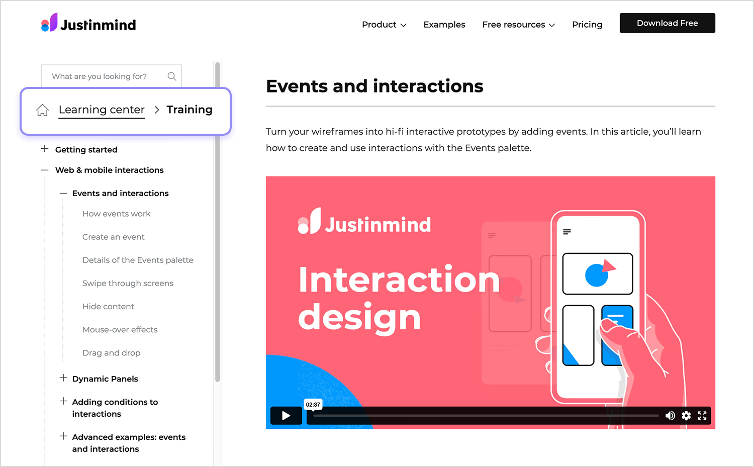Click the video progress bar

(x=486, y=416)
